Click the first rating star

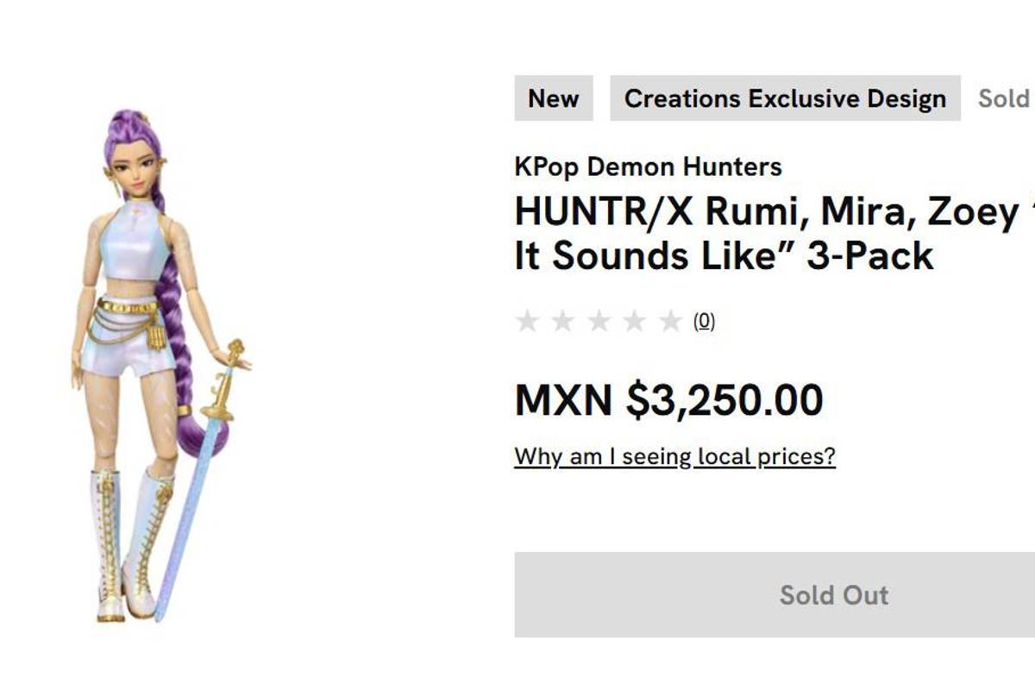[x=527, y=322]
